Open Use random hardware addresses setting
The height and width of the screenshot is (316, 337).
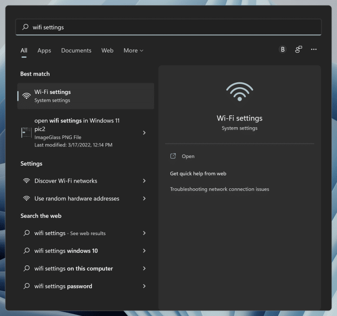tap(86, 198)
